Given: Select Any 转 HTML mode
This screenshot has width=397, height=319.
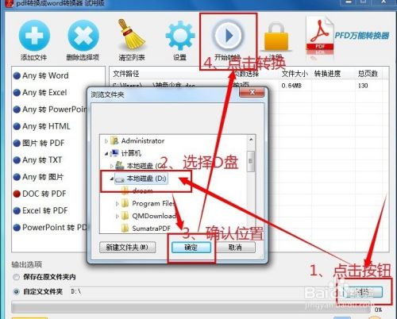Looking at the screenshot, I should tap(42, 126).
